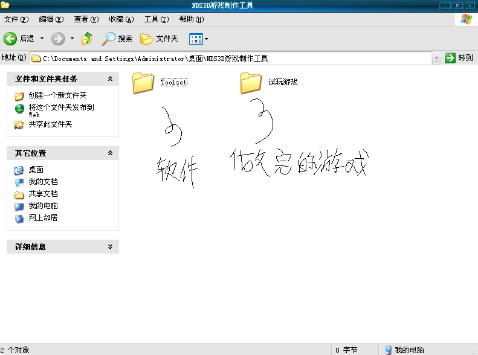The height and width of the screenshot is (355, 478).
Task: Click the sidebar 我的电脑 computer icon
Action: point(19,206)
